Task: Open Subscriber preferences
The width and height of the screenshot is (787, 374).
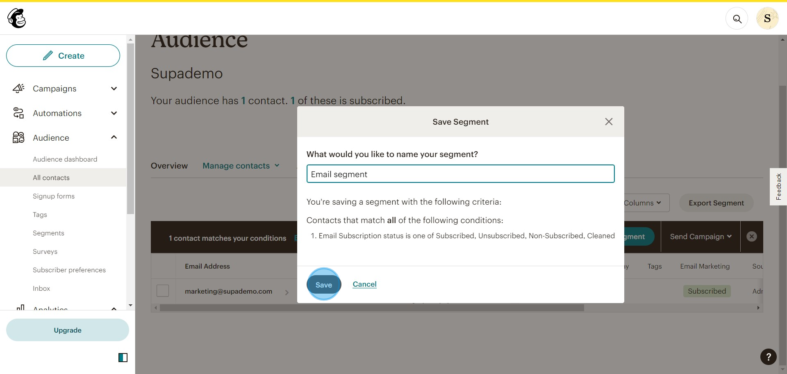Action: [69, 270]
